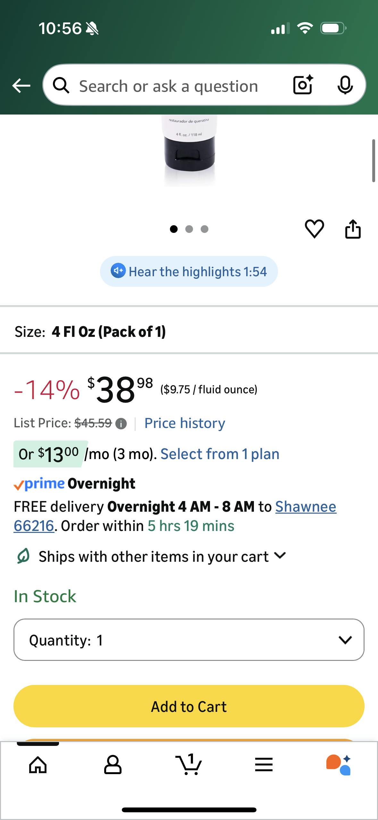
Task: Open the Home tab
Action: [x=38, y=765]
